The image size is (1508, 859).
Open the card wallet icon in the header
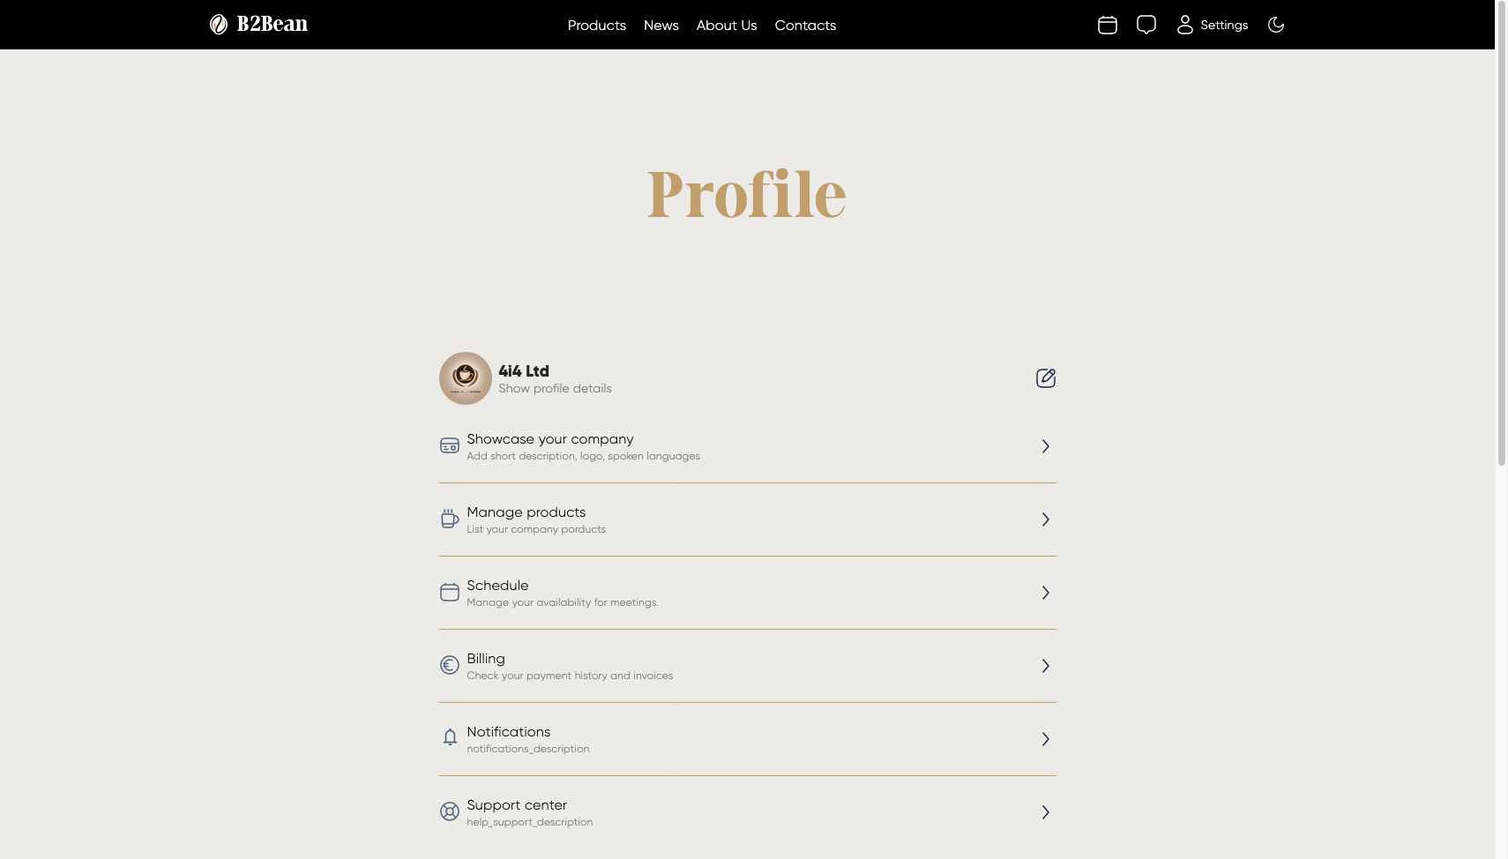1108,25
